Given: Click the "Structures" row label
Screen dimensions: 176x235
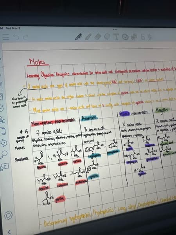Looking at the screenshot, I should [22, 159].
